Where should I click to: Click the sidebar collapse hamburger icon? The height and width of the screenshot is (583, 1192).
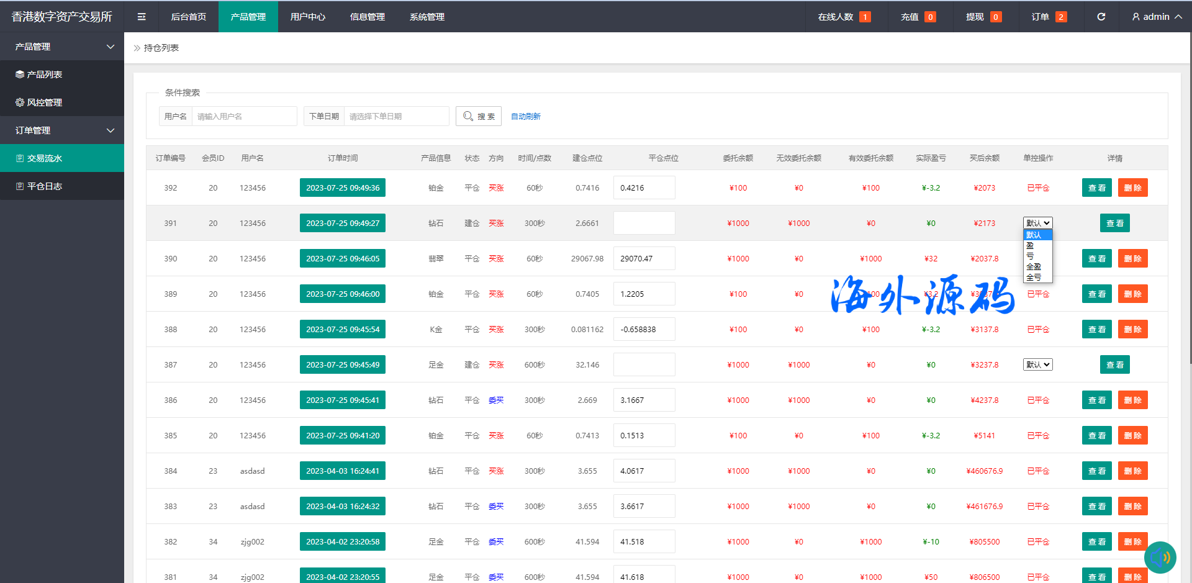pyautogui.click(x=142, y=17)
